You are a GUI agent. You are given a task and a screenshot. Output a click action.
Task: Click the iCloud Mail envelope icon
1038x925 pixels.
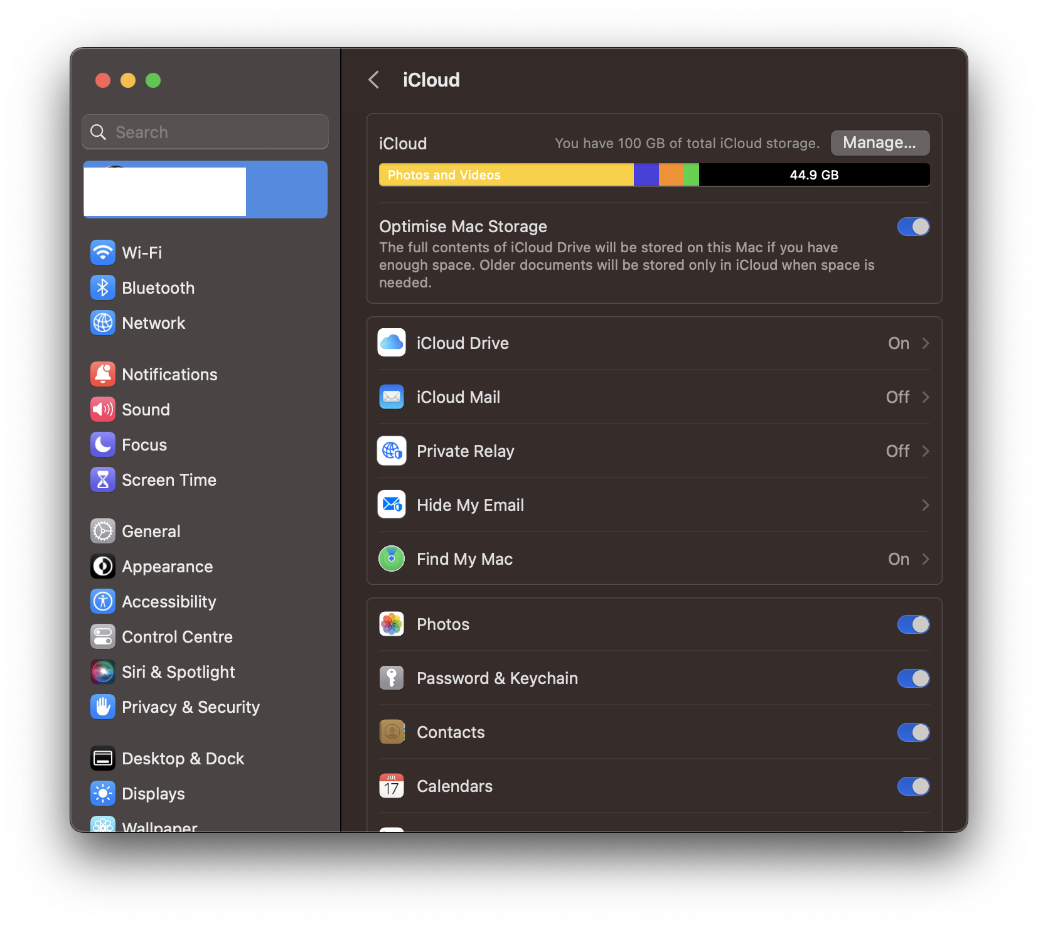click(392, 397)
